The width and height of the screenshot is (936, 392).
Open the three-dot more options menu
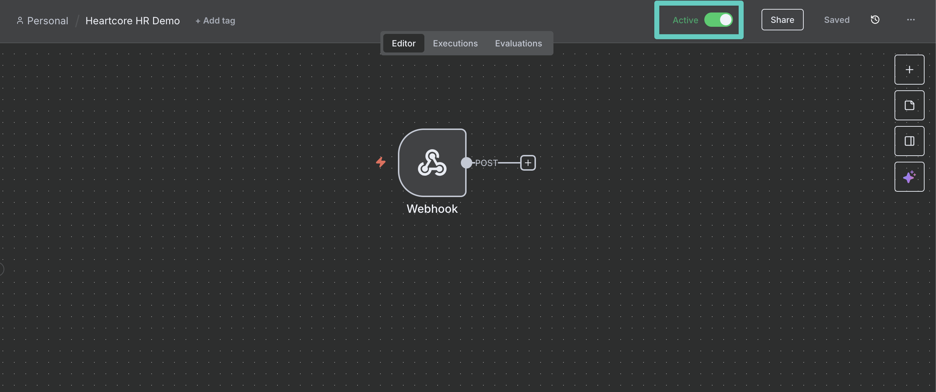(910, 20)
